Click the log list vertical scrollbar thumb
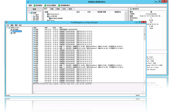172x112 pixels. coord(144,34)
